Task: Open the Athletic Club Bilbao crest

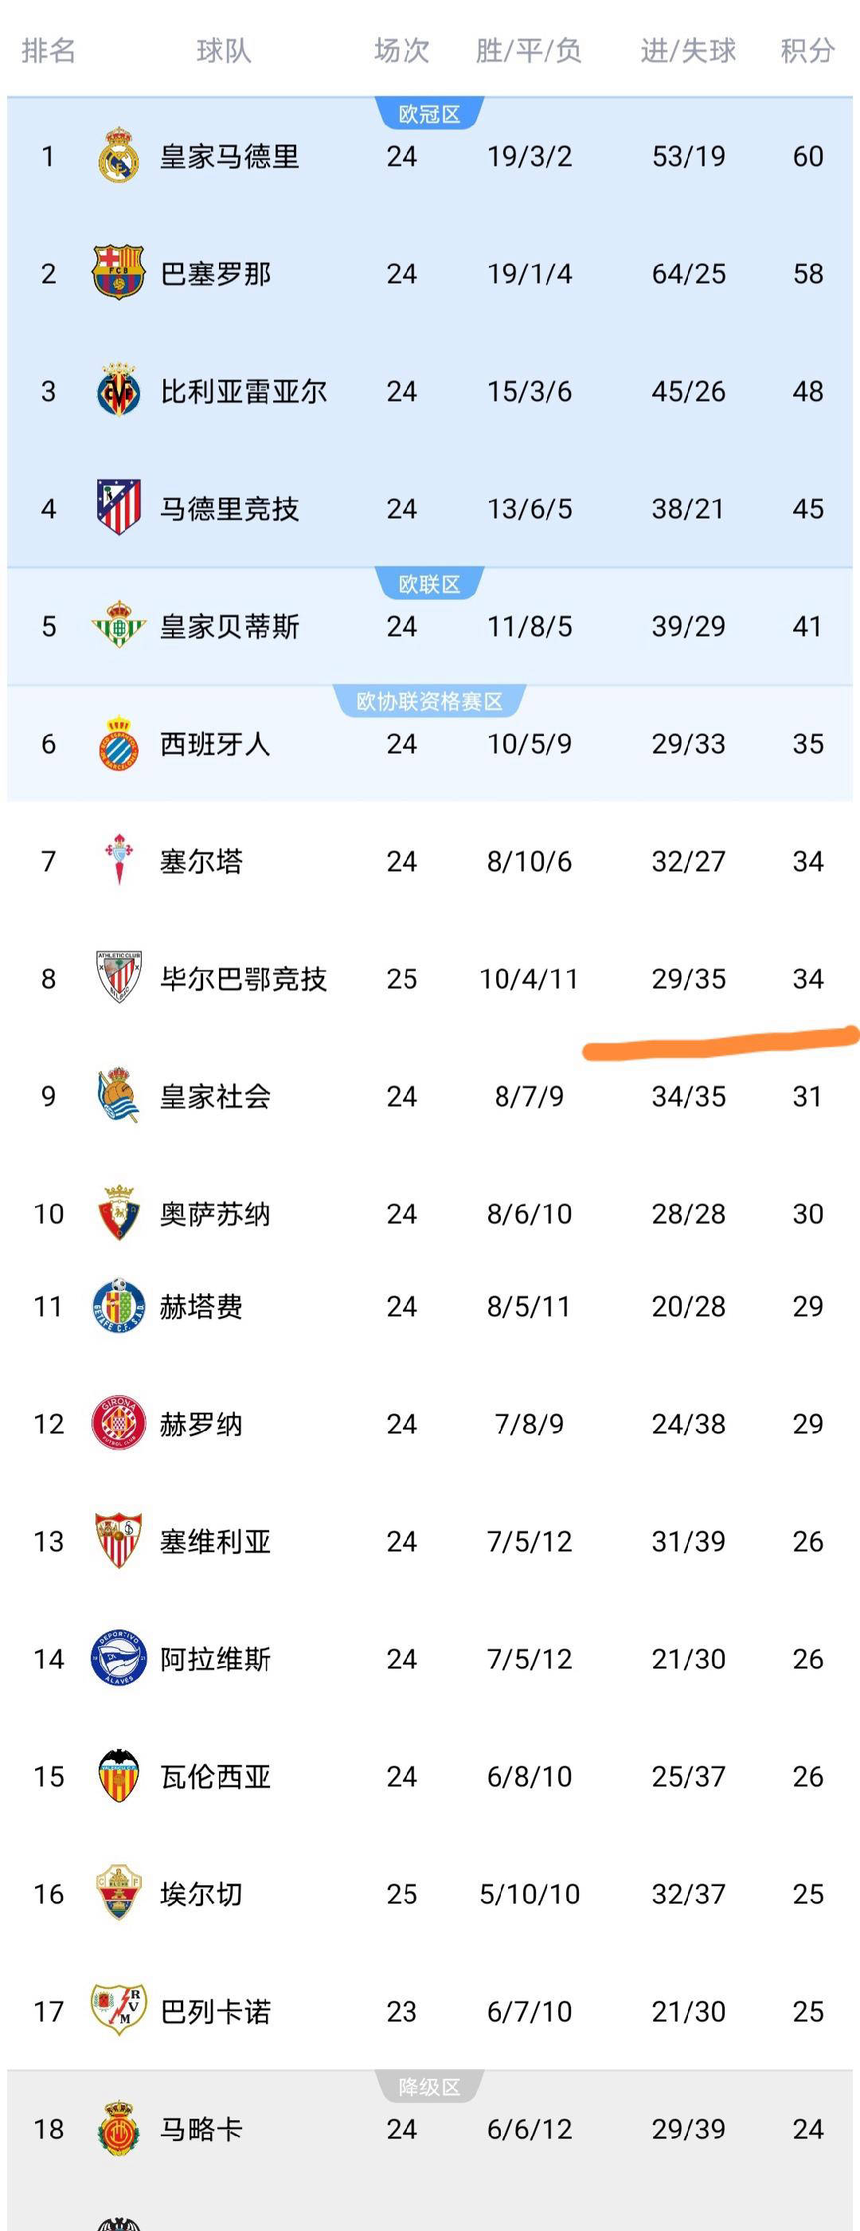Action: [x=119, y=978]
